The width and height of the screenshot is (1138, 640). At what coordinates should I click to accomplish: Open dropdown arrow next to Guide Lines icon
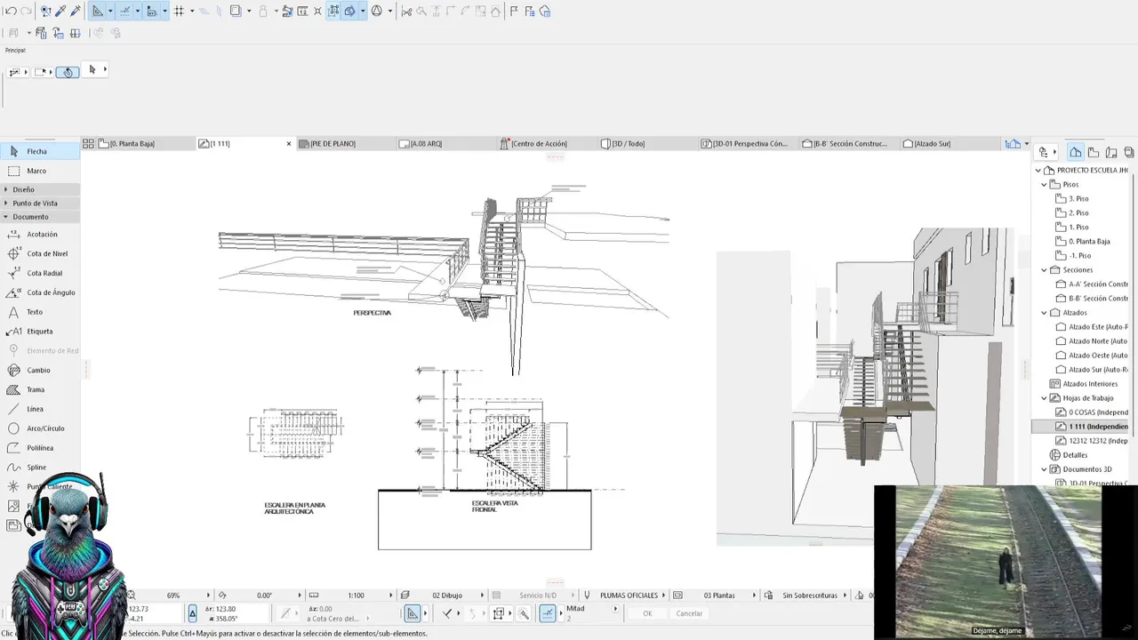110,12
